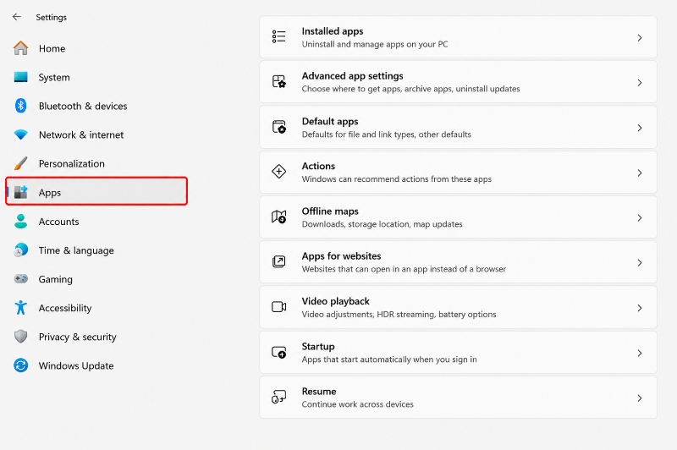
Task: Click the Apps for websites chevron
Action: [640, 263]
